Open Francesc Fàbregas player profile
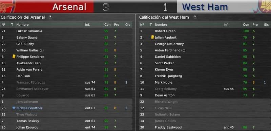This screenshot has height=131, width=271. [x=30, y=82]
